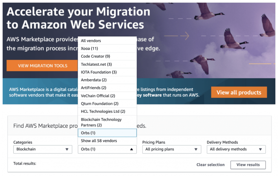Open the All delivery methods dropdown
The width and height of the screenshot is (278, 176).
click(x=236, y=149)
